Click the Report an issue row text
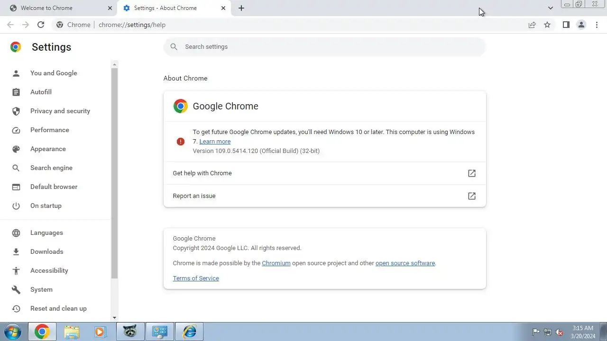This screenshot has height=341, width=607. [194, 196]
